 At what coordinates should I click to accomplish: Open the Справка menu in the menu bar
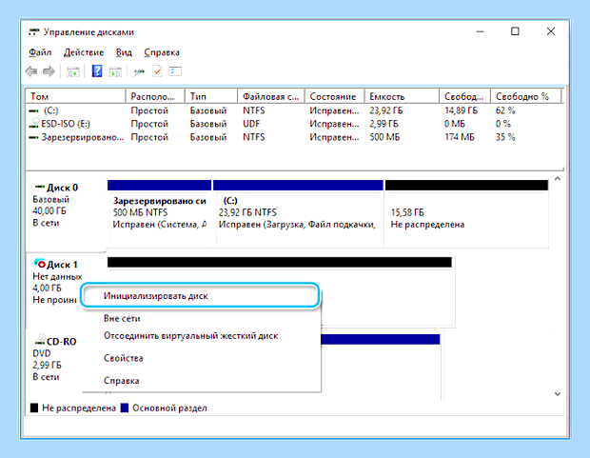click(162, 52)
